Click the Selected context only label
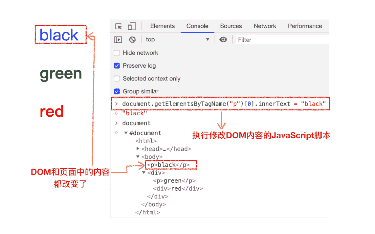 (x=152, y=79)
